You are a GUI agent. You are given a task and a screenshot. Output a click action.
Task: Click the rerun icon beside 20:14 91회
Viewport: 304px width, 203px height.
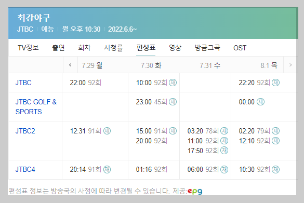coord(107,169)
